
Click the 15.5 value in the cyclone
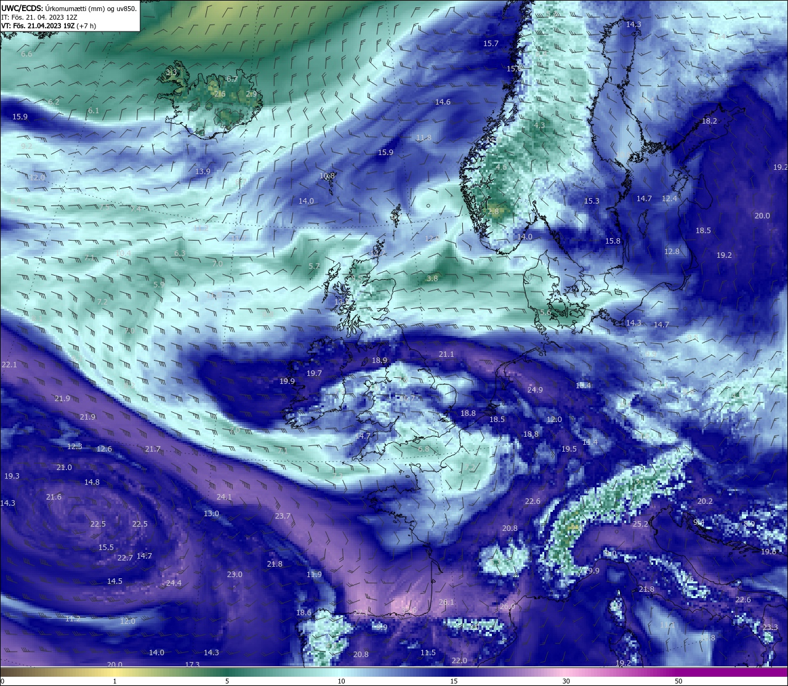[x=106, y=548]
